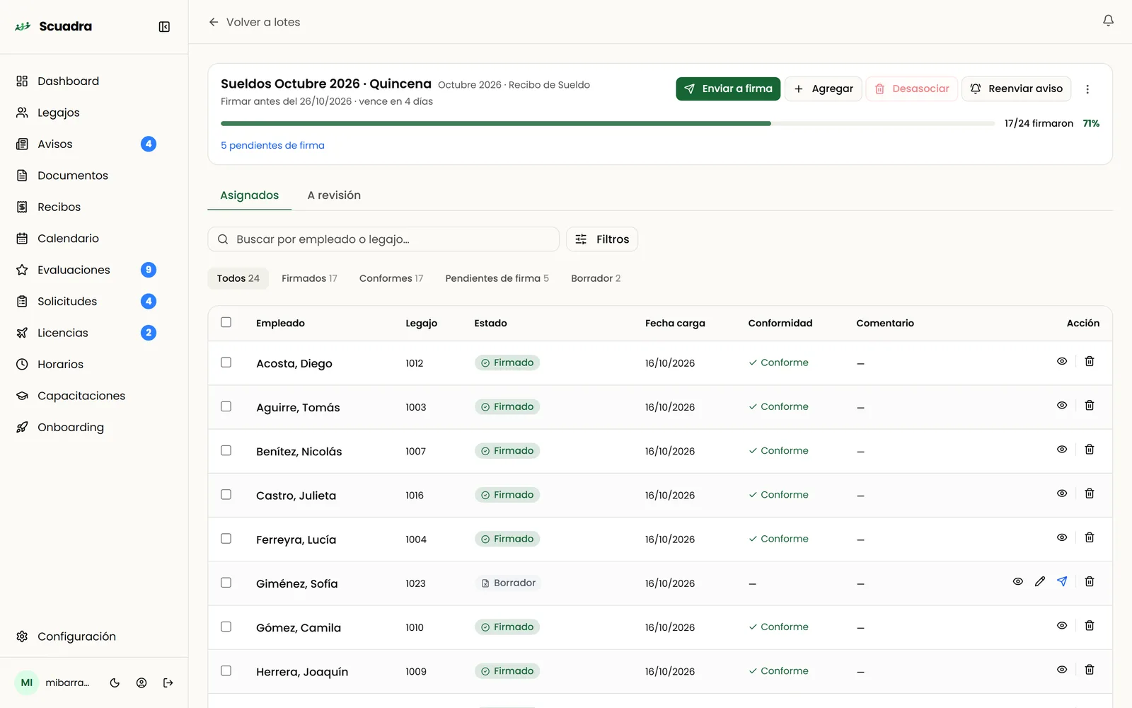Log out using the exit icon
Image resolution: width=1132 pixels, height=708 pixels.
click(168, 683)
